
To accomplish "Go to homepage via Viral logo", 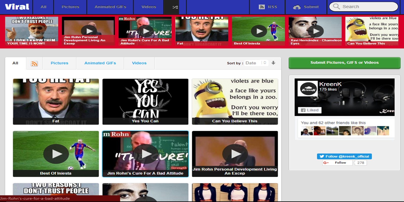I will pos(17,7).
